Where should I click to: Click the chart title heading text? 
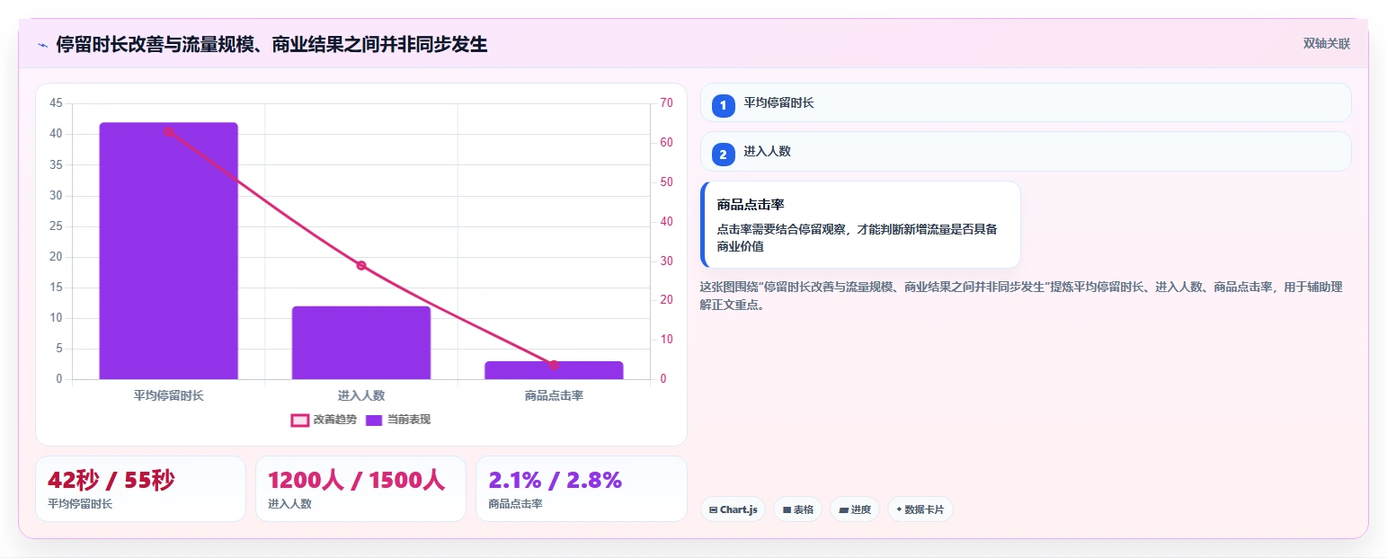pos(271,44)
